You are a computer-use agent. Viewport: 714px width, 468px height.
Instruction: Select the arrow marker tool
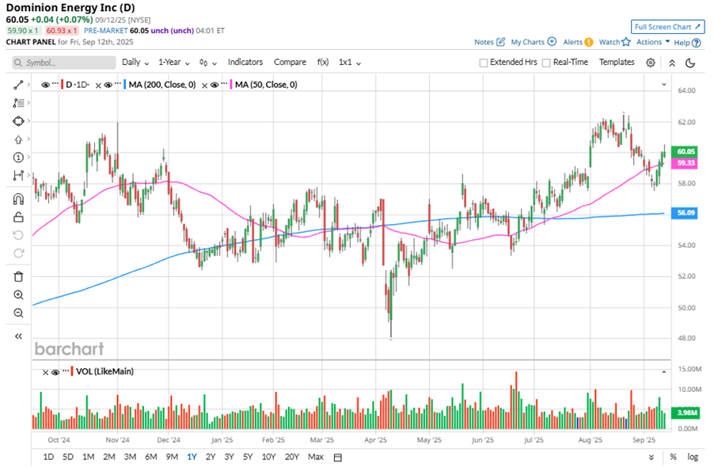[18, 139]
